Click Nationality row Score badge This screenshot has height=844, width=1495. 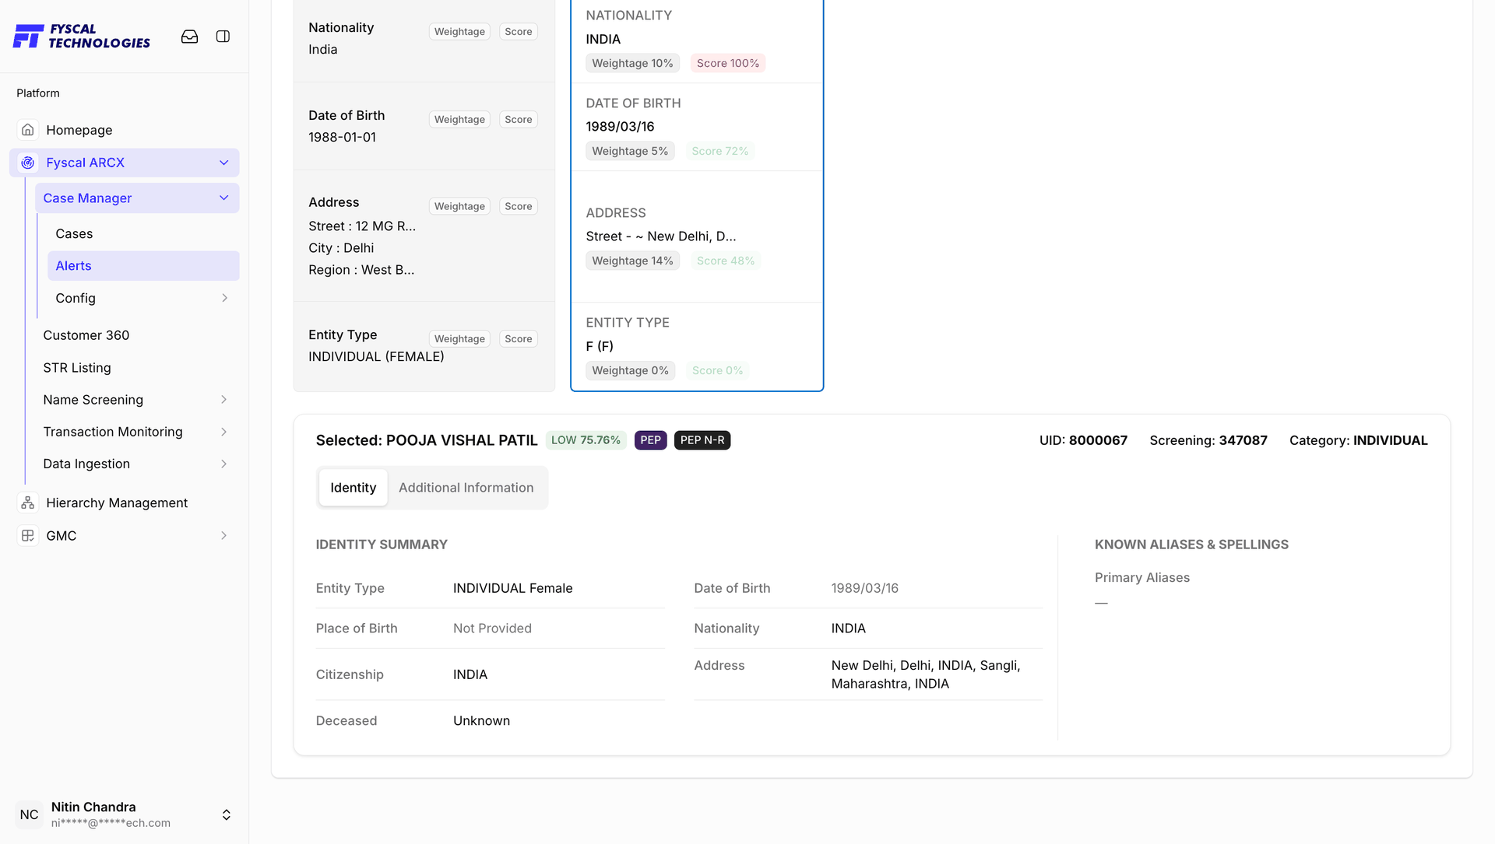519,31
